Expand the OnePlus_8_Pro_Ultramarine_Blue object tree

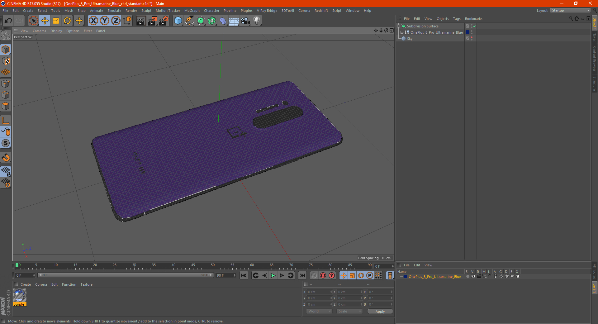click(x=402, y=32)
